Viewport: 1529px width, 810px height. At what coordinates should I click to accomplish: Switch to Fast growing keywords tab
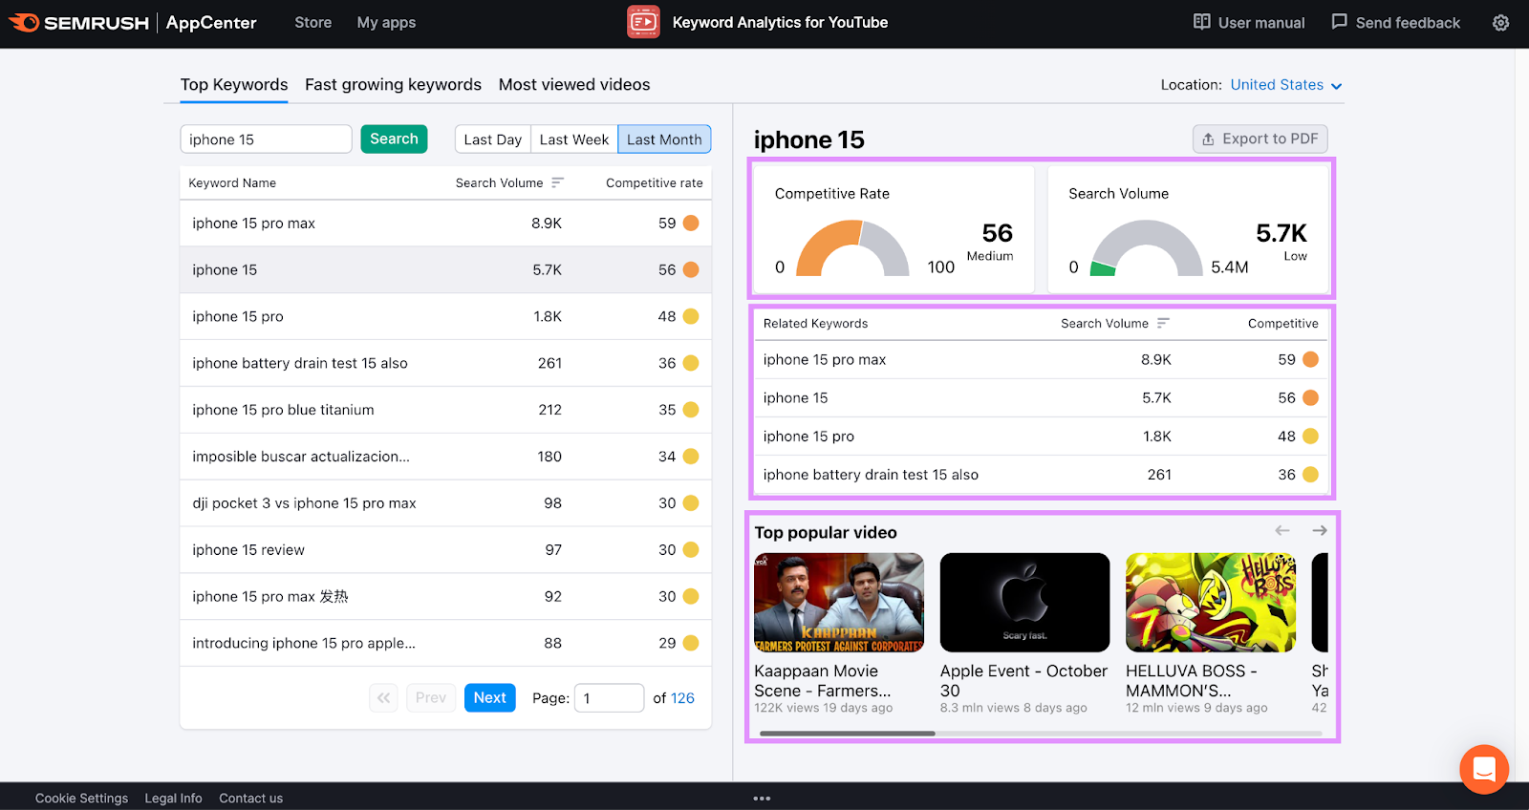click(x=393, y=85)
